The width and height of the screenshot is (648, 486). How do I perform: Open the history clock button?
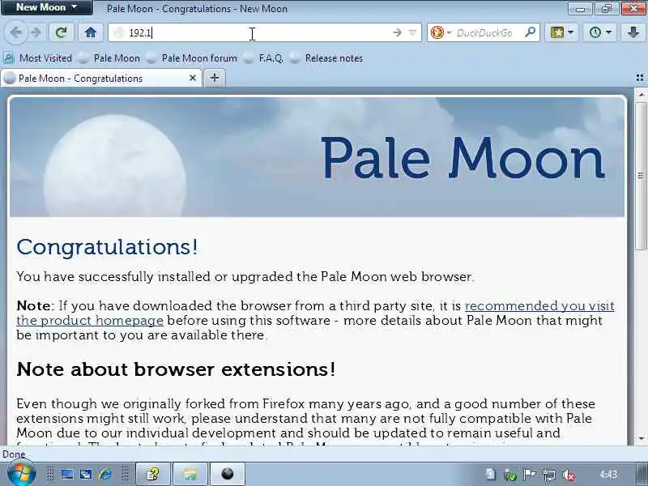595,32
